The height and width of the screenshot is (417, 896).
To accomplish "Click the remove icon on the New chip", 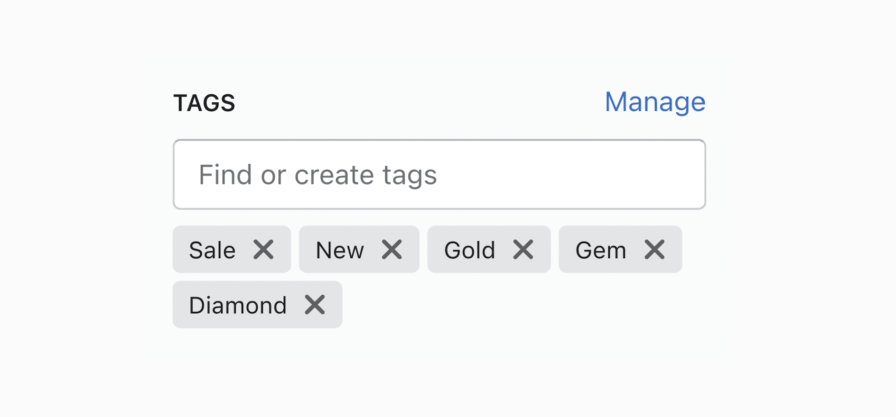I will coord(392,250).
